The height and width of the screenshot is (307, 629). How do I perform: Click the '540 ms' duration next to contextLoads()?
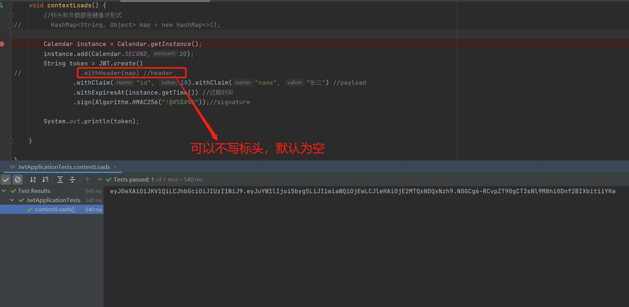pos(93,209)
